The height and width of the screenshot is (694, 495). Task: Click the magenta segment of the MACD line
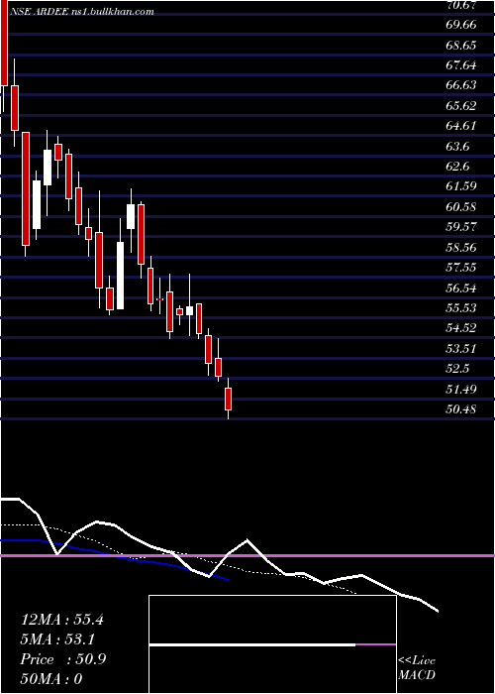(375, 644)
